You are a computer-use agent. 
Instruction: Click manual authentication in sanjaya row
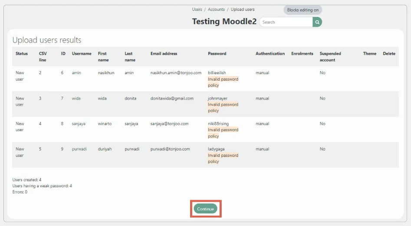pos(263,124)
